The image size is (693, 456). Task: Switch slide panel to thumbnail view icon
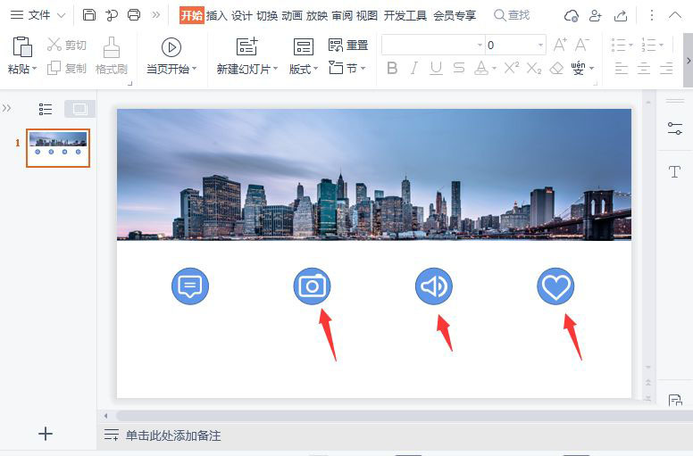(x=80, y=109)
